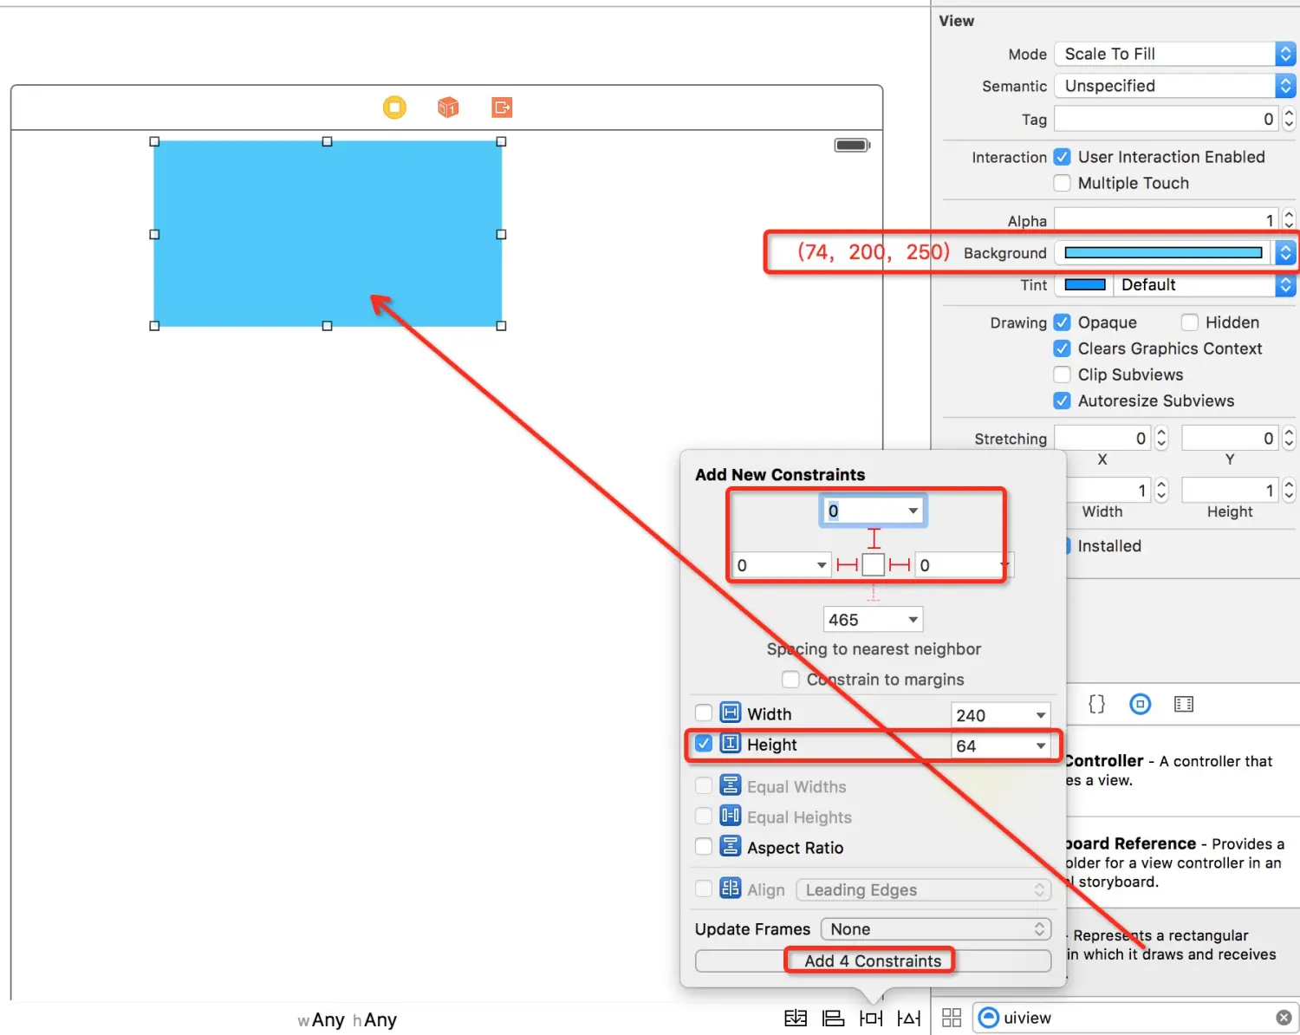Toggle the leading spacing constraint strut

(847, 565)
